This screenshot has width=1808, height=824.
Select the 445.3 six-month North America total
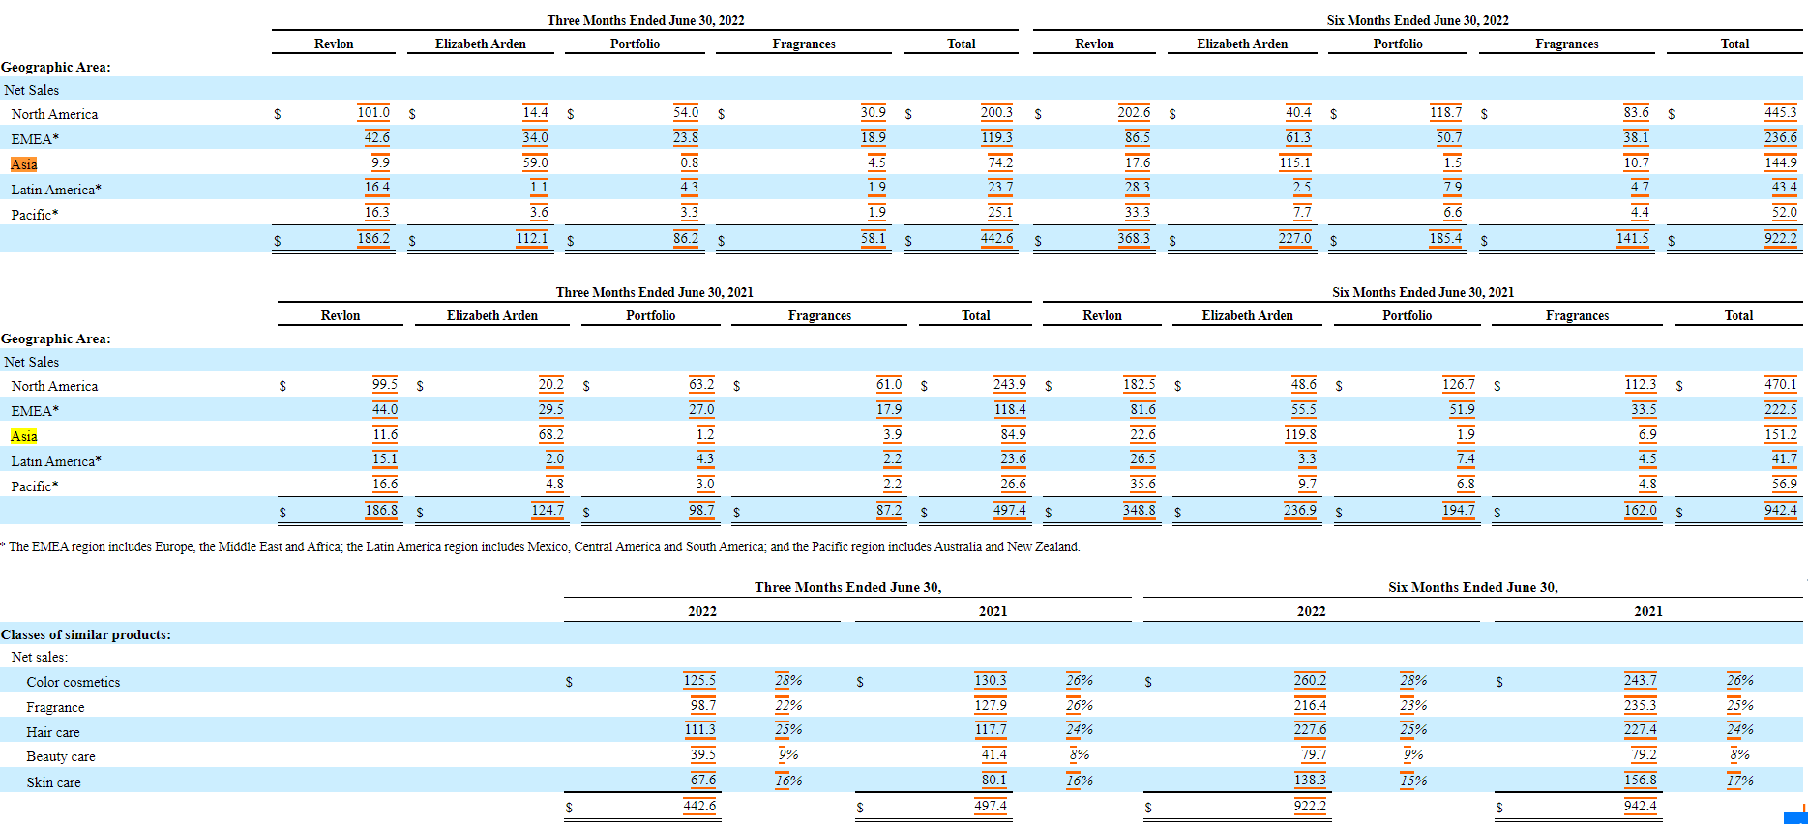pyautogui.click(x=1780, y=112)
